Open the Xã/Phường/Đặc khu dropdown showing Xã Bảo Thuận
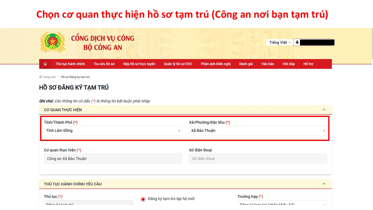Screen dimensions: 373x210 tap(258, 131)
